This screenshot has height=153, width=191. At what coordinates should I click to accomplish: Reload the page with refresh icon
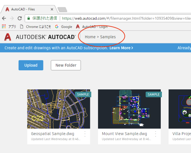(x=20, y=18)
